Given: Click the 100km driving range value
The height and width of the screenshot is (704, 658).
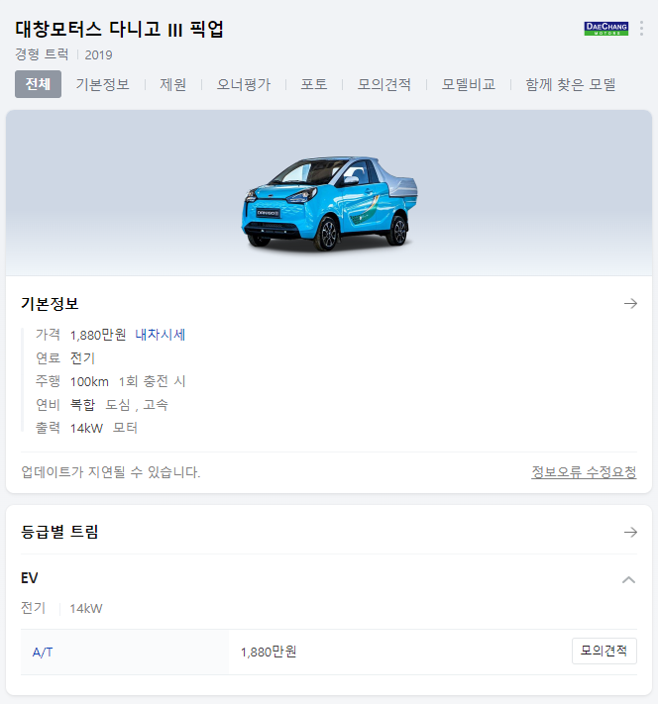Looking at the screenshot, I should 89,381.
